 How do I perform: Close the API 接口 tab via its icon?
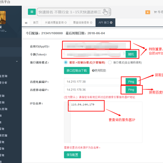coord(111,23)
